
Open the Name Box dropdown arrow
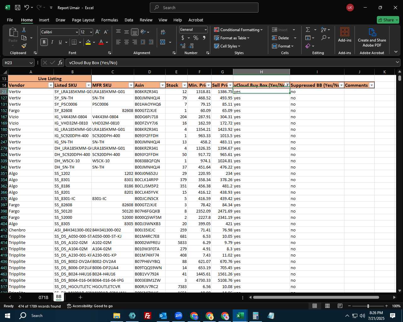(x=31, y=63)
